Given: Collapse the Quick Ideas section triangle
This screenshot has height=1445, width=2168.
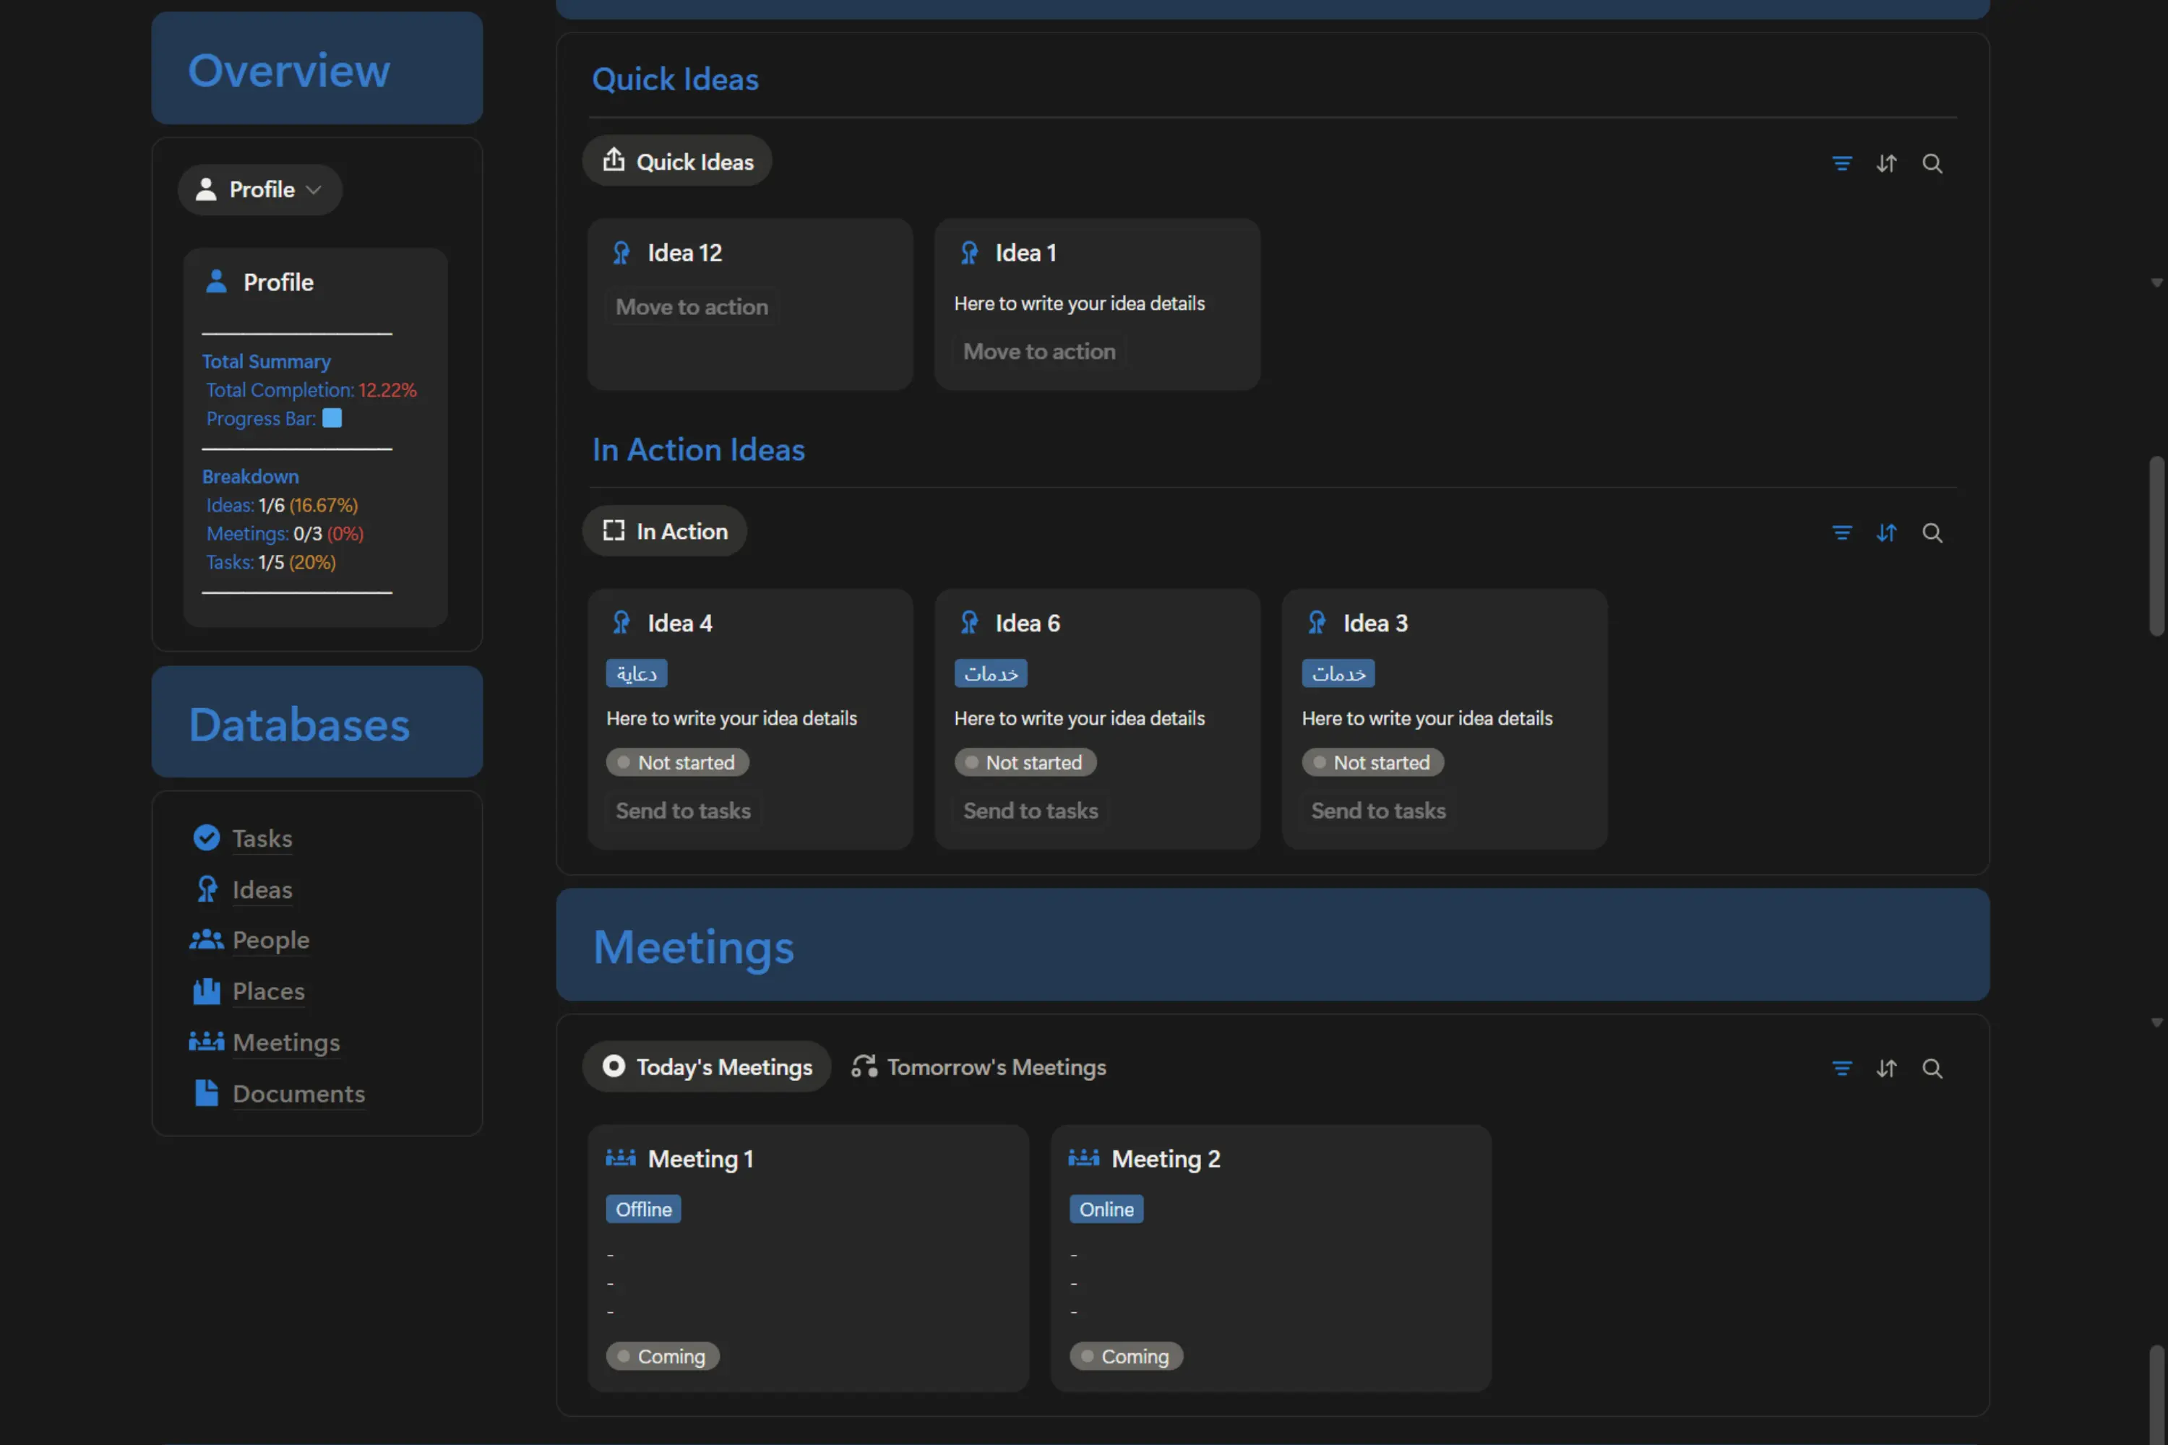Looking at the screenshot, I should coord(2156,283).
